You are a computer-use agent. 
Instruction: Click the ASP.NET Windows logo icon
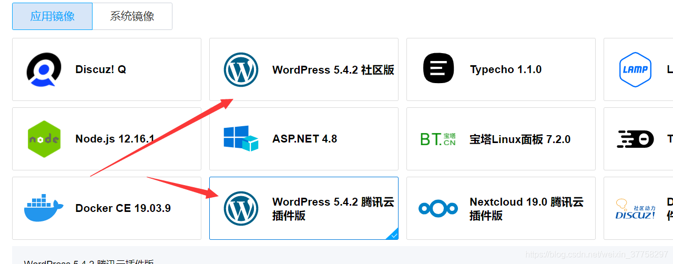[x=241, y=138]
